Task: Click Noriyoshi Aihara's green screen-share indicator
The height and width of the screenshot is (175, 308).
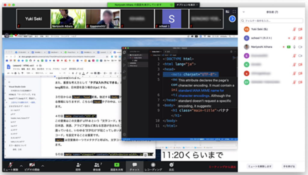Action: (x=288, y=47)
